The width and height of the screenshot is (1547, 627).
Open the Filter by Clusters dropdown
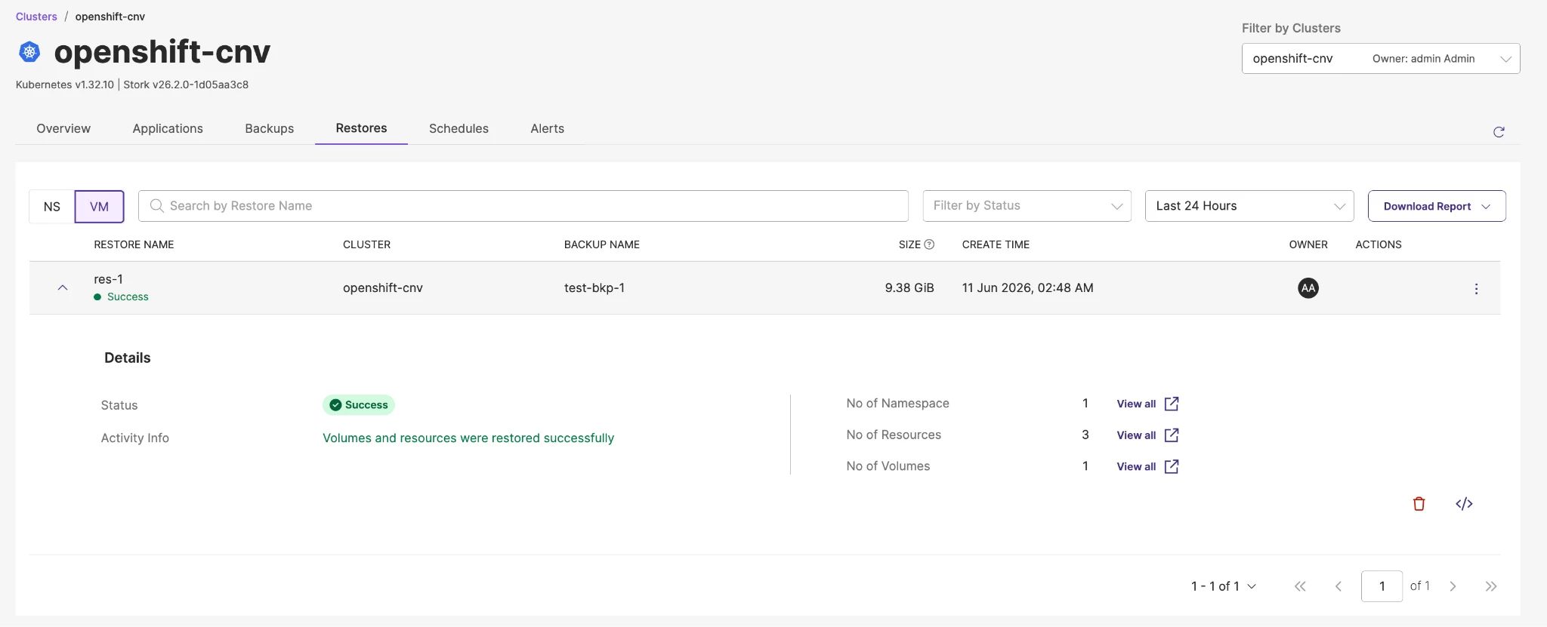(1380, 59)
